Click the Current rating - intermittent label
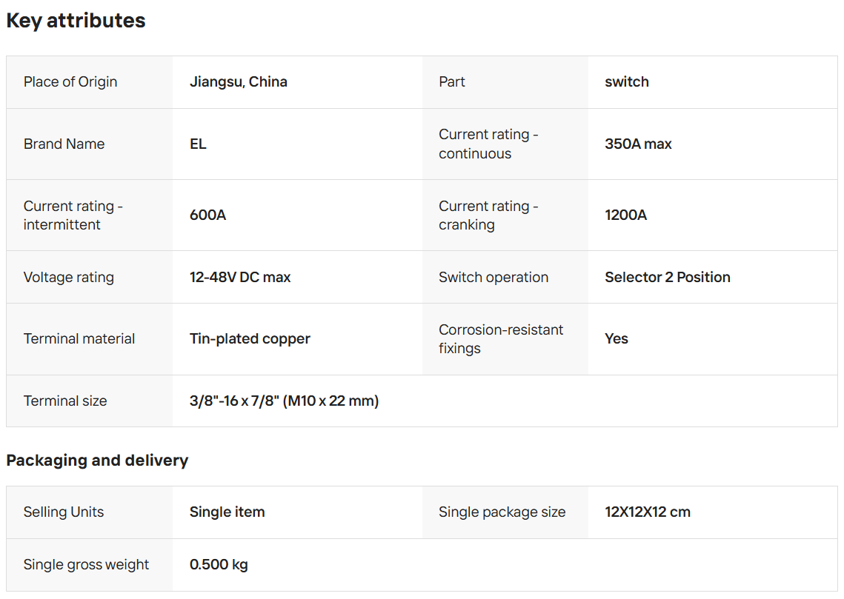The image size is (844, 599). (x=73, y=215)
